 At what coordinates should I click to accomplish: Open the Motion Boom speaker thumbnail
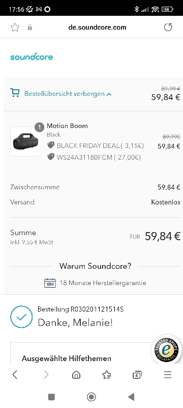pos(25,142)
